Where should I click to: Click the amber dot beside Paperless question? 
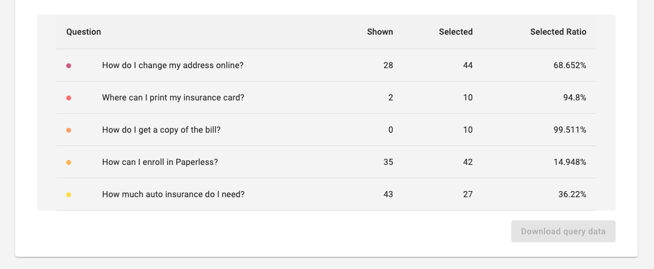(69, 162)
